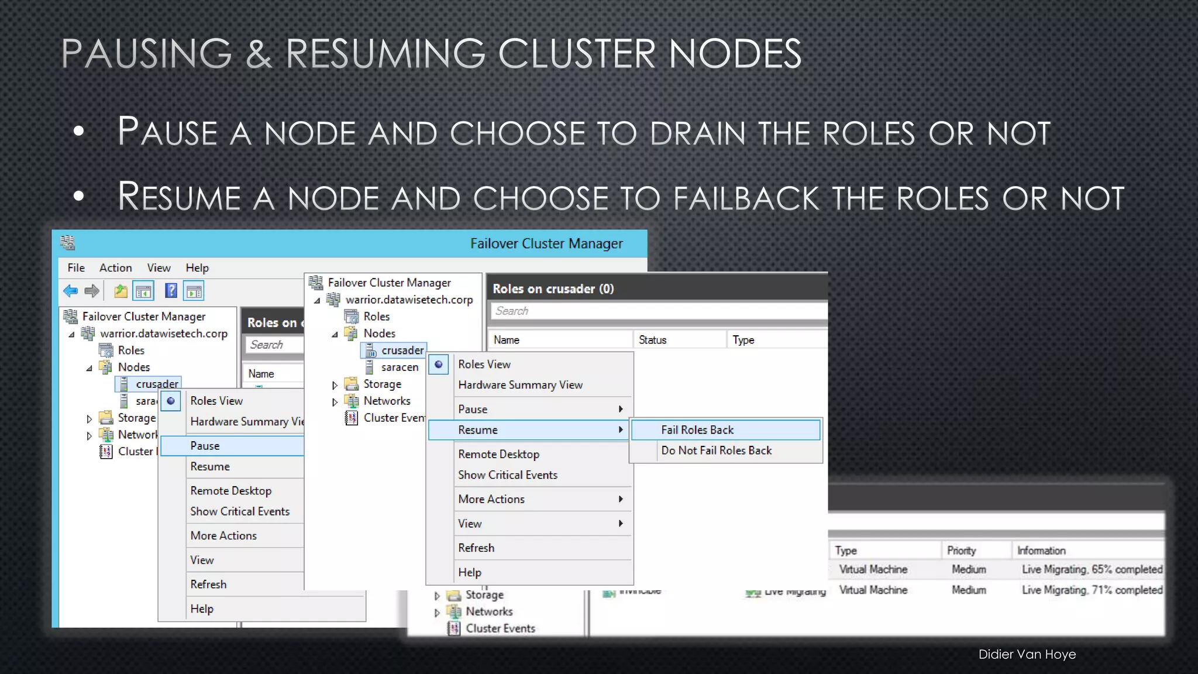Select Roles View radio in the Pause-highlighted menu
Image resolution: width=1198 pixels, height=674 pixels.
pos(171,401)
